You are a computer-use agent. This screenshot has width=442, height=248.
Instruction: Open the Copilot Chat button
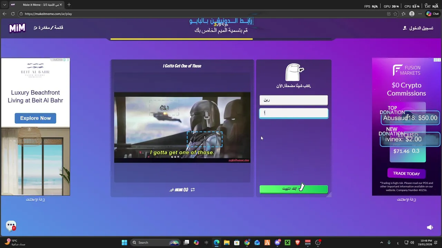point(432,14)
